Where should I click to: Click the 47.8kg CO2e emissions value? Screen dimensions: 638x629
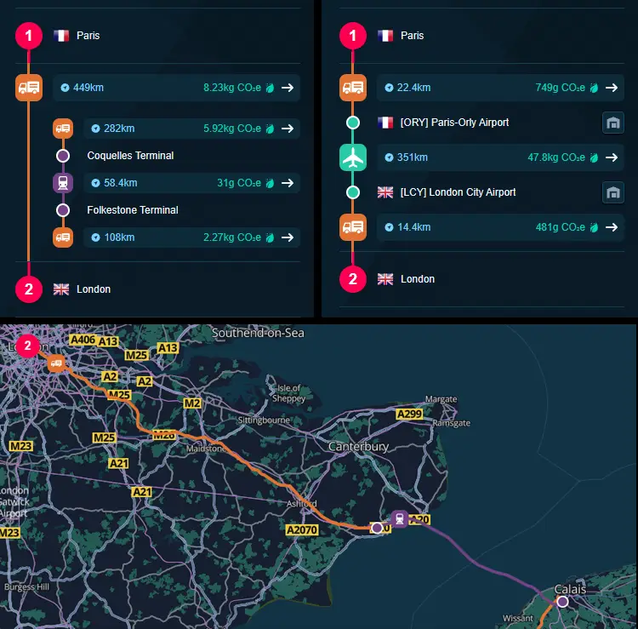(x=556, y=157)
